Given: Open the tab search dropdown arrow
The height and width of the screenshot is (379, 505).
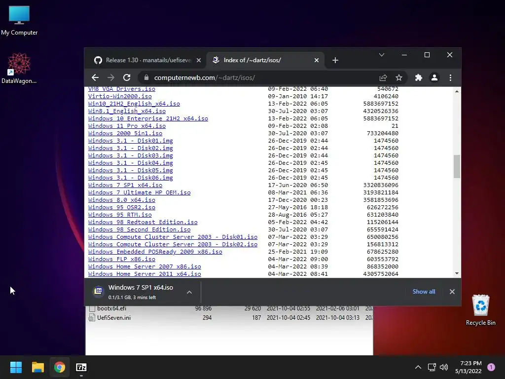Looking at the screenshot, I should coord(382,55).
